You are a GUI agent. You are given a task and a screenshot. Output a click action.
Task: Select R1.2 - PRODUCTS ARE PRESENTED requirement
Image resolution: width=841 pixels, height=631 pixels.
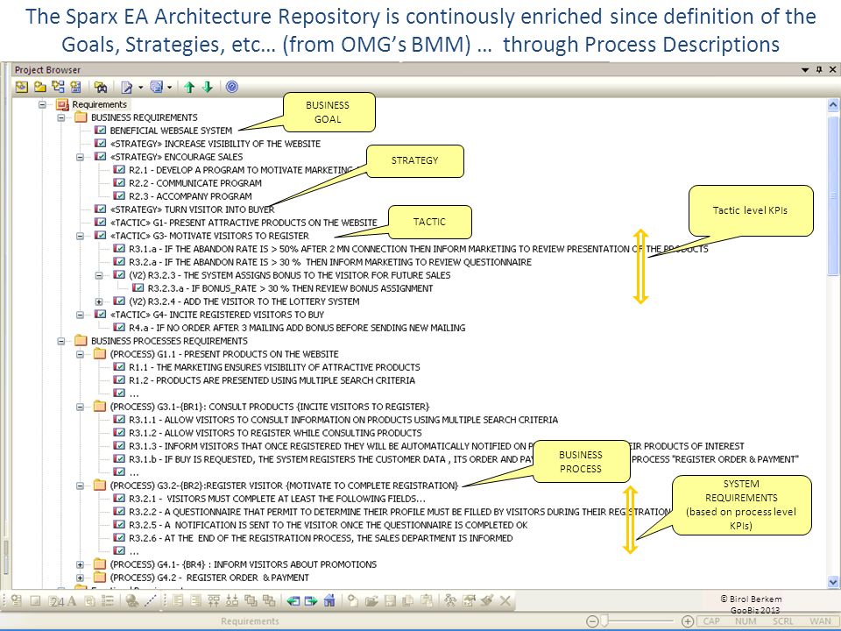[x=272, y=380]
